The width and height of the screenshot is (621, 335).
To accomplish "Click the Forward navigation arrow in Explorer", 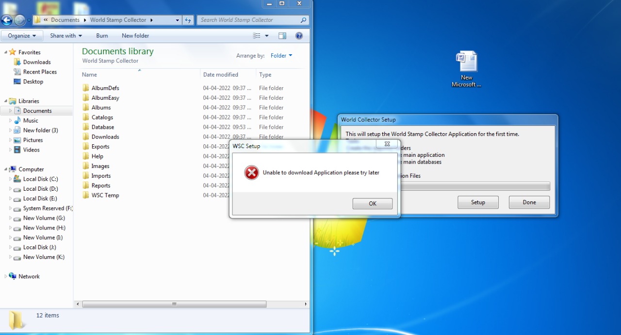I will click(x=20, y=20).
